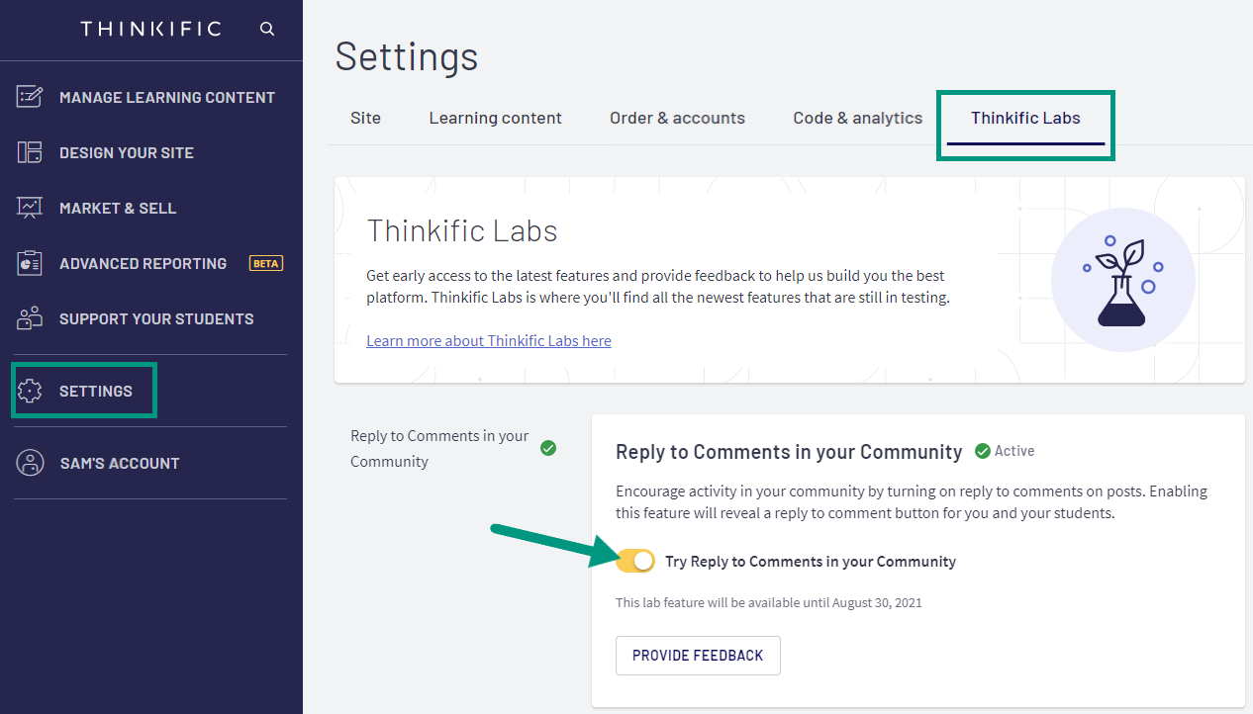Select the Thinkific Labs tab
1253x714 pixels.
[x=1025, y=118]
